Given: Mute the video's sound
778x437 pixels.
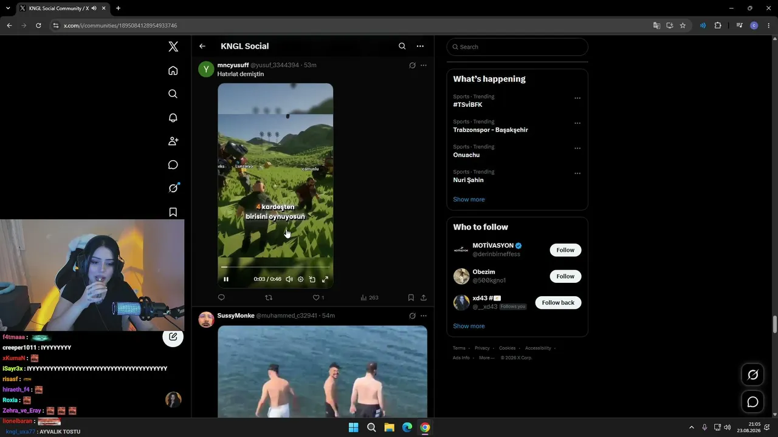Looking at the screenshot, I should click(289, 279).
